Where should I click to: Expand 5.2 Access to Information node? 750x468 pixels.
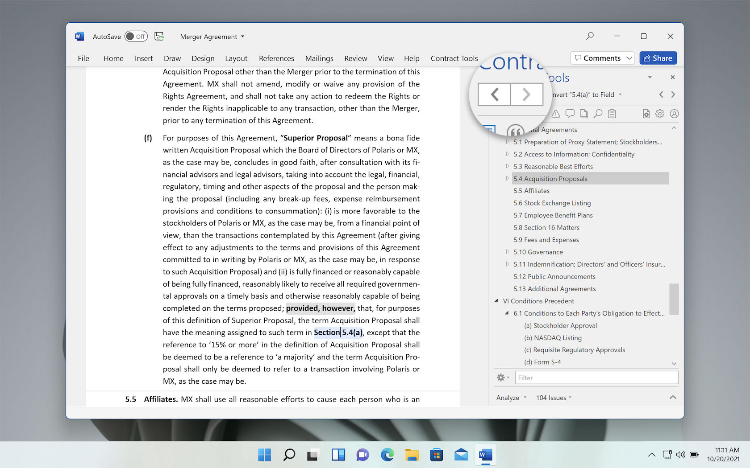pyautogui.click(x=507, y=154)
